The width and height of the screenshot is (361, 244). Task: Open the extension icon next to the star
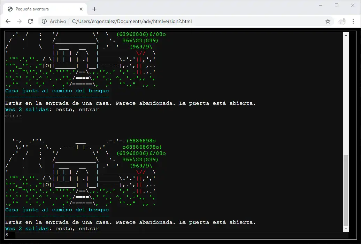[342, 21]
